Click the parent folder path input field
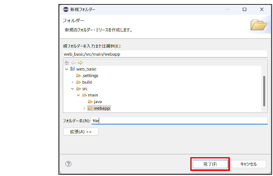Viewport: 273px width, 176px height. tap(165, 54)
